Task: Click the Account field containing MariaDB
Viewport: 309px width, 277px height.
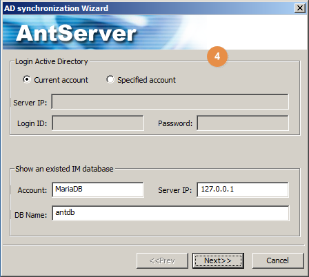Action: 98,189
